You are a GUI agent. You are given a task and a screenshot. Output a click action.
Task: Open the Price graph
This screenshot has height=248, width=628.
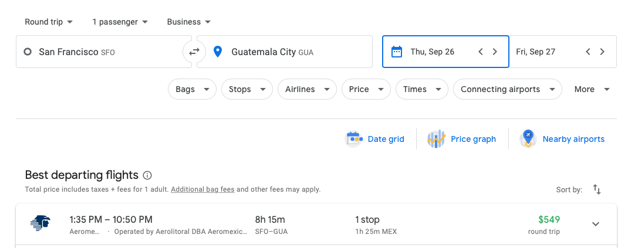tap(462, 139)
